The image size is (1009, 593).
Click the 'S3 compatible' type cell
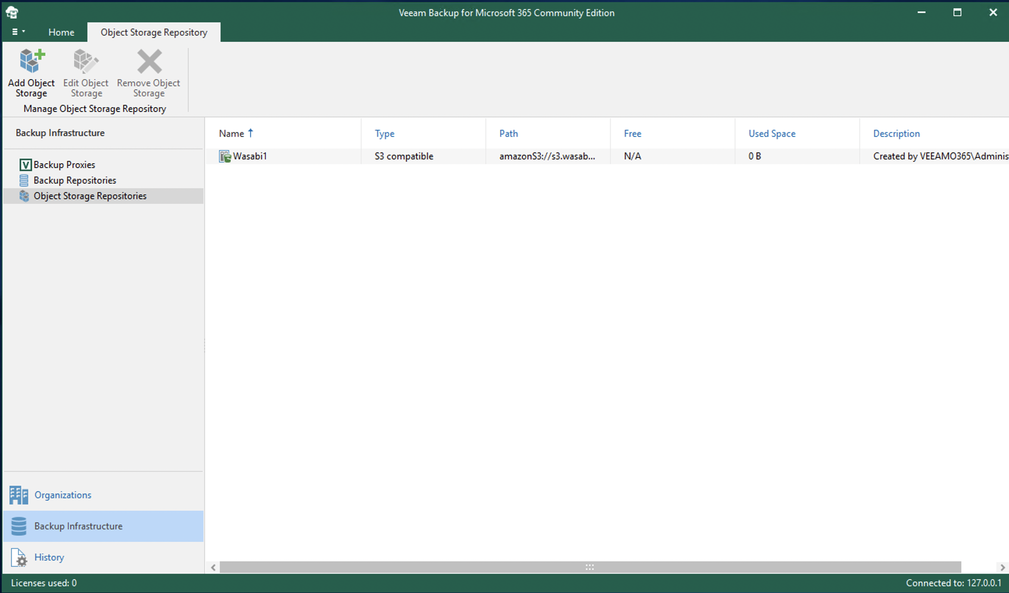point(404,156)
